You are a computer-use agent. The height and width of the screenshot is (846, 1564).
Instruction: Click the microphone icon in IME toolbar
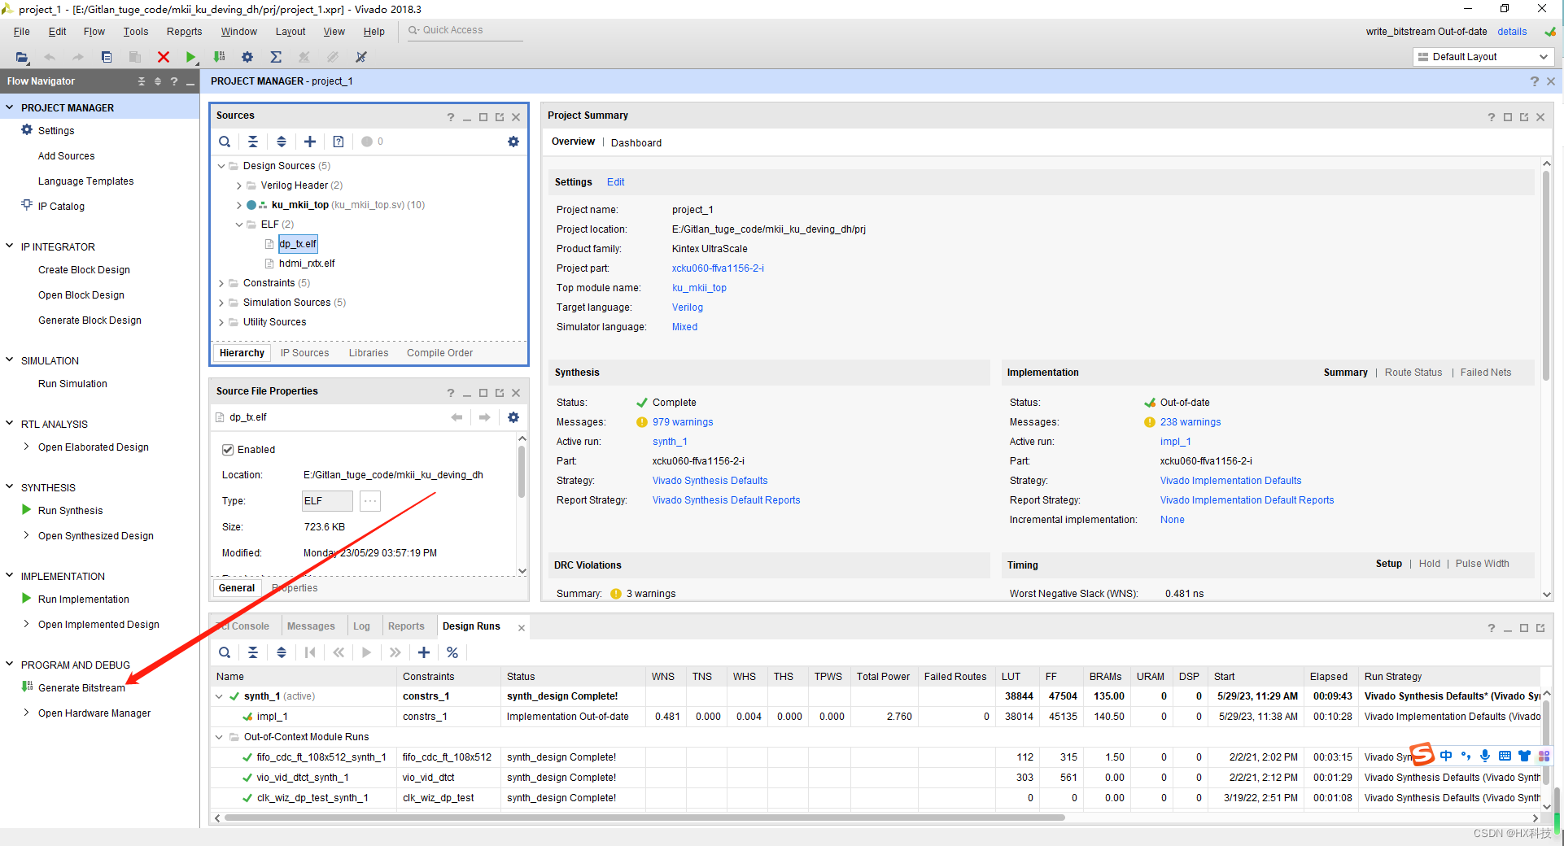pyautogui.click(x=1485, y=756)
